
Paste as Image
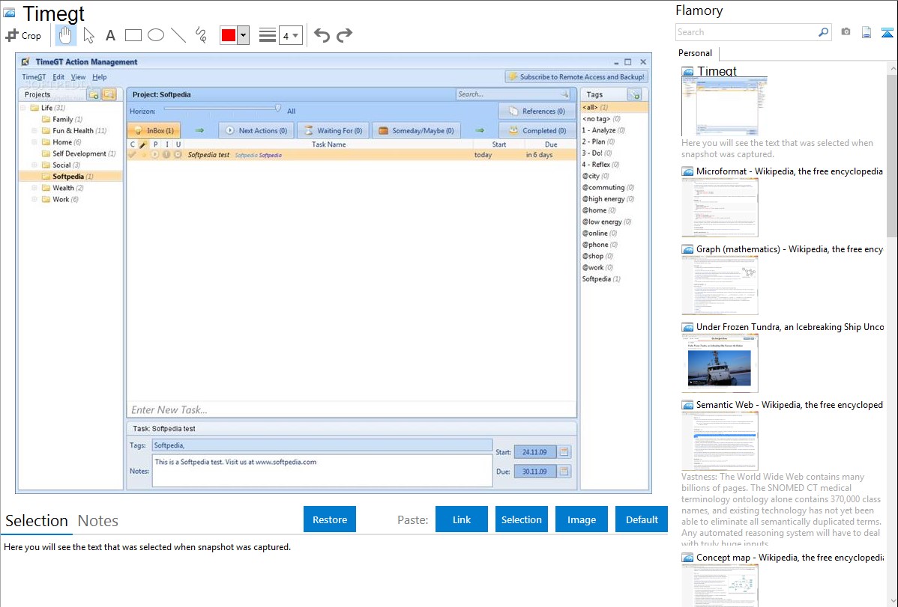[581, 519]
